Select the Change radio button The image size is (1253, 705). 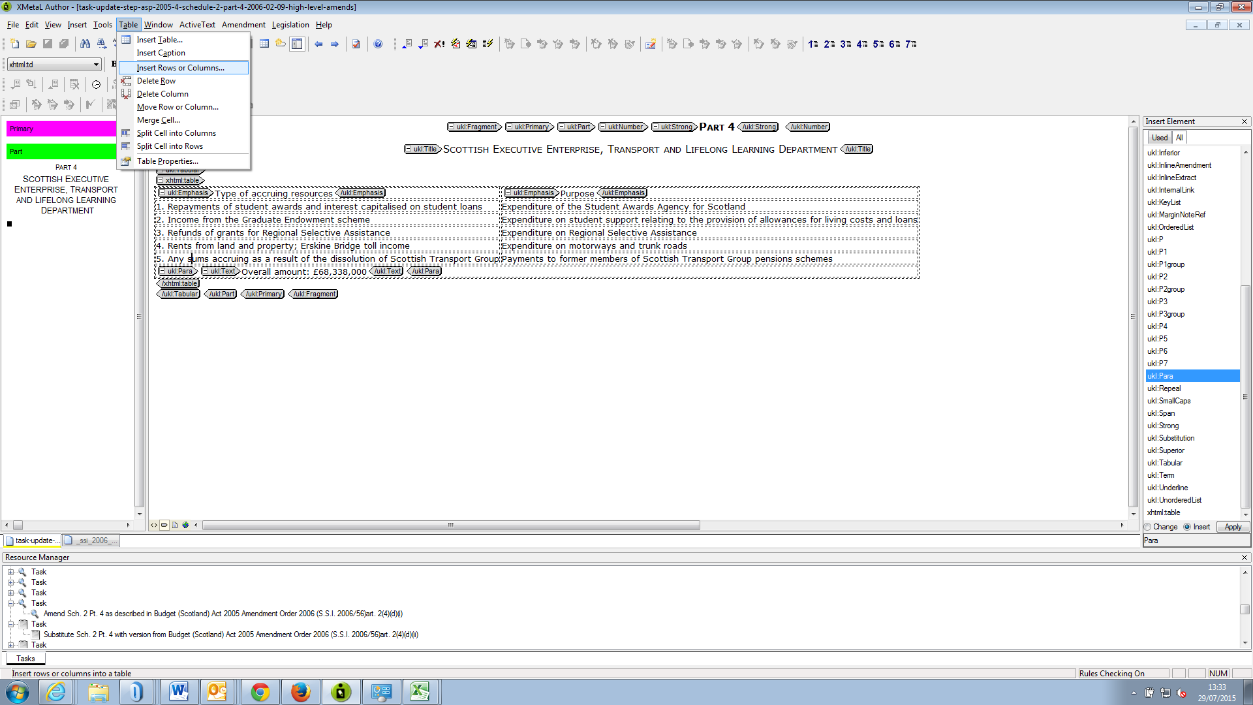point(1148,527)
